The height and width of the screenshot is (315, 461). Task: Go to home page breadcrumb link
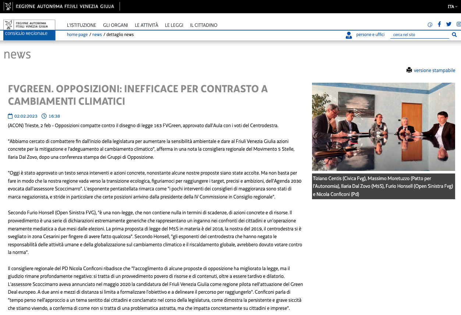click(77, 35)
